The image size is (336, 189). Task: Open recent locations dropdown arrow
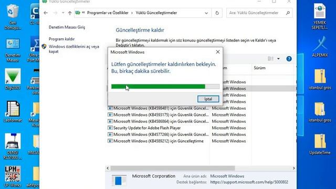tap(63, 13)
